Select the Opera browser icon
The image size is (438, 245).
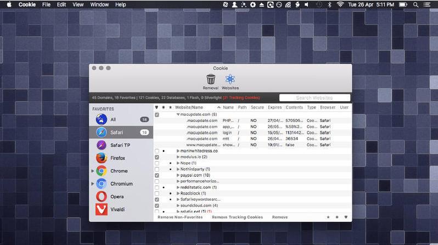point(101,196)
